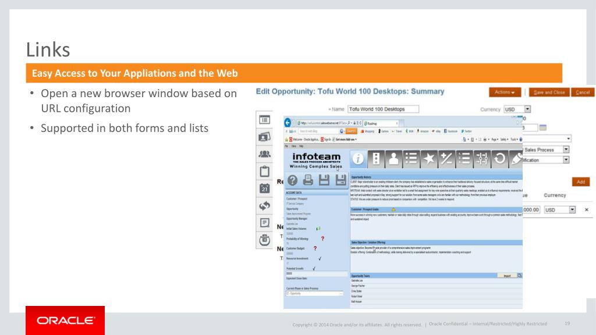
Task: Open the list view sidebar icon
Action: pyautogui.click(x=265, y=120)
